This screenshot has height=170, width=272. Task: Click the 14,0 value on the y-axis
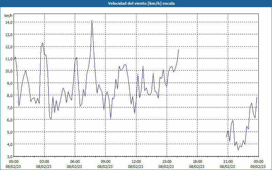pyautogui.click(x=9, y=22)
